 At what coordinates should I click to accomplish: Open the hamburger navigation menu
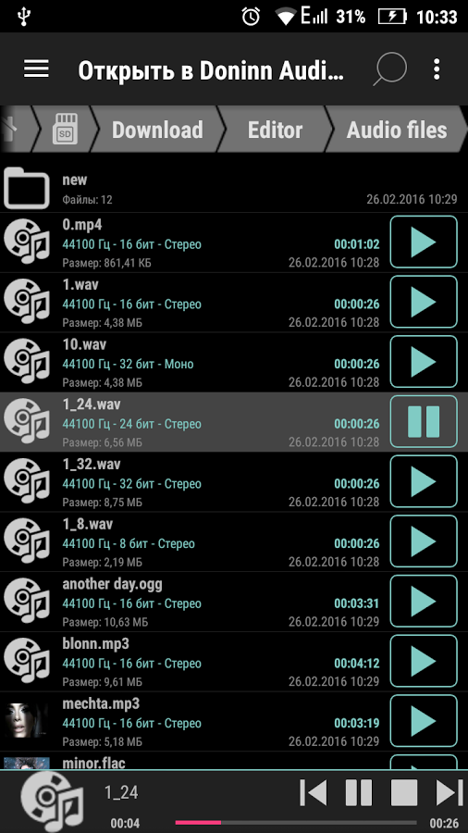(36, 69)
